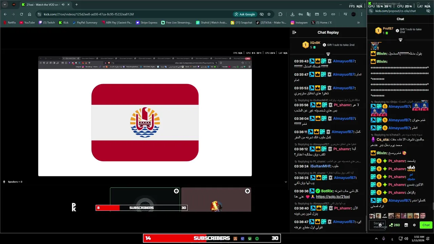Click the iiQxBK top gifter entry
This screenshot has height=244, width=434.
pos(311,45)
